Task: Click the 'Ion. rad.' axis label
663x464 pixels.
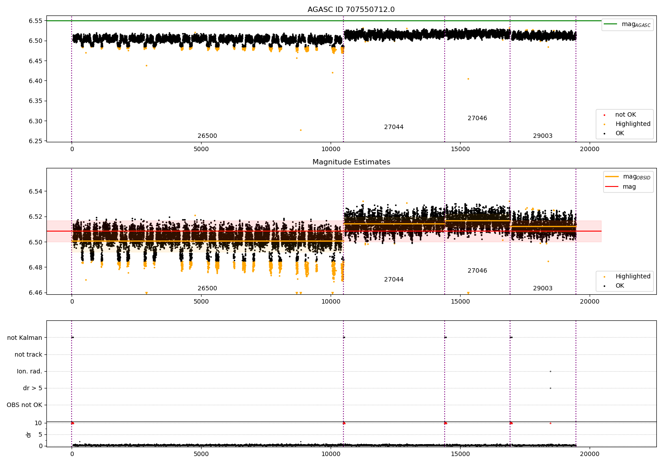Action: (30, 372)
